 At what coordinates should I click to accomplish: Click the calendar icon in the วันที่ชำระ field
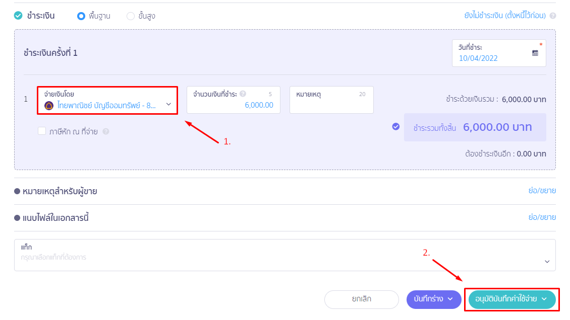tap(536, 52)
